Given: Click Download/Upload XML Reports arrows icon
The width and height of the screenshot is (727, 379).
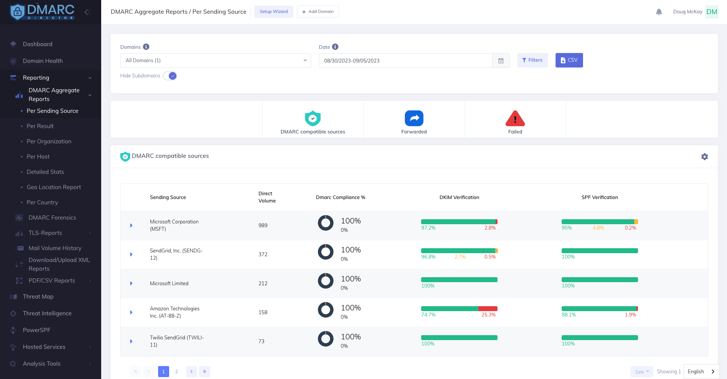Looking at the screenshot, I should [x=19, y=264].
